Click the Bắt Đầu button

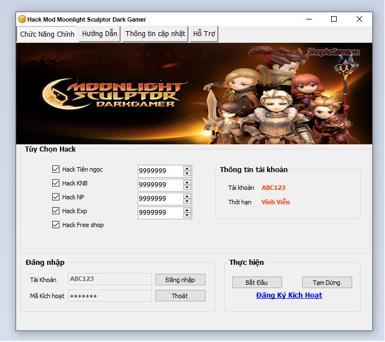click(257, 283)
